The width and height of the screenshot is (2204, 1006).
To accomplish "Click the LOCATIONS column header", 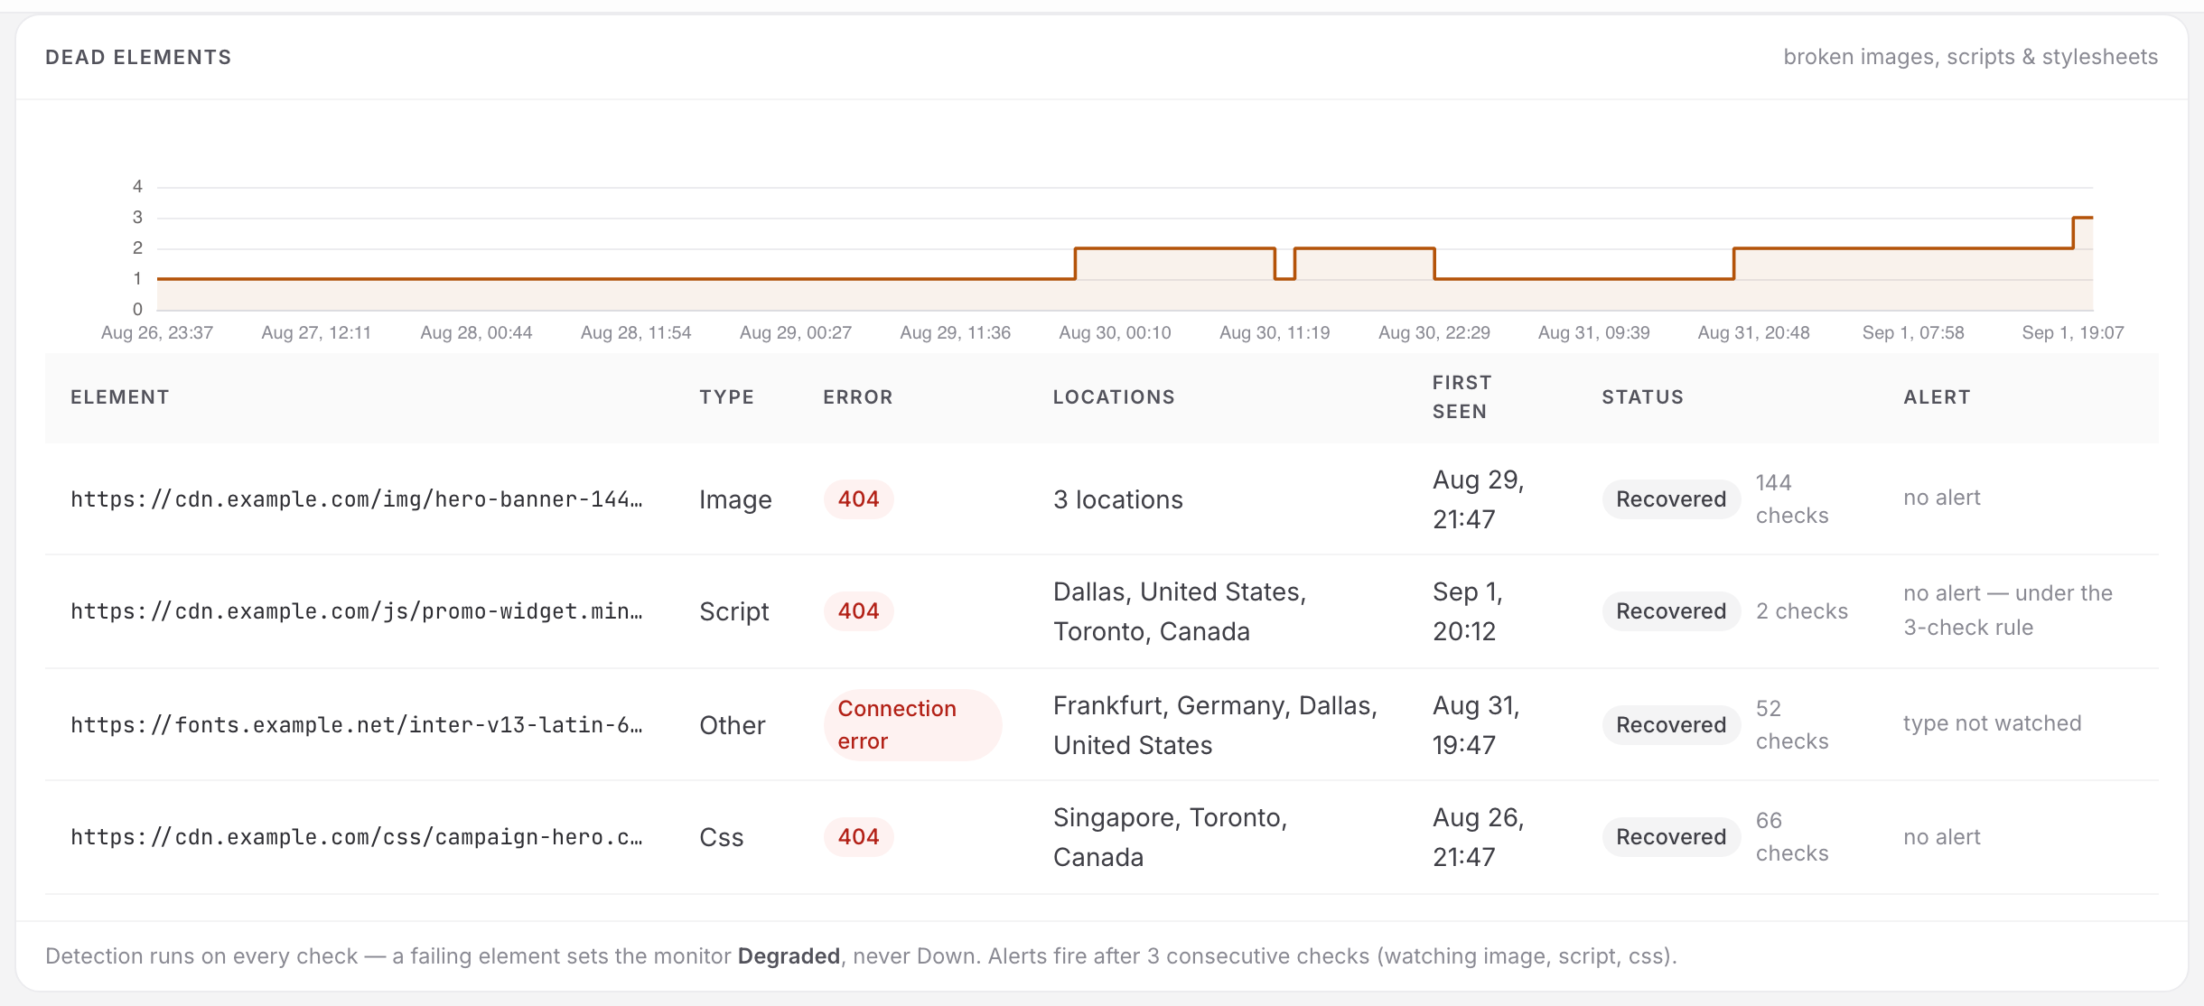I will pos(1114,397).
